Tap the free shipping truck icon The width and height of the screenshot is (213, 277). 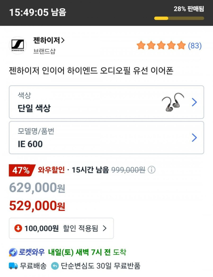pyautogui.click(x=13, y=266)
